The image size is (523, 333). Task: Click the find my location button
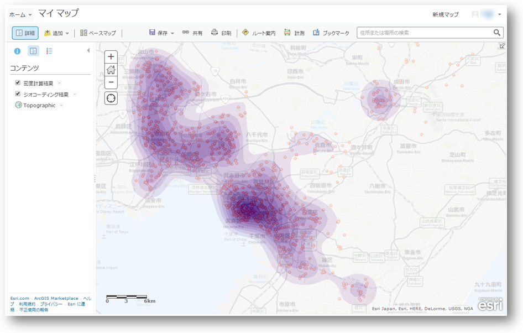pyautogui.click(x=111, y=98)
